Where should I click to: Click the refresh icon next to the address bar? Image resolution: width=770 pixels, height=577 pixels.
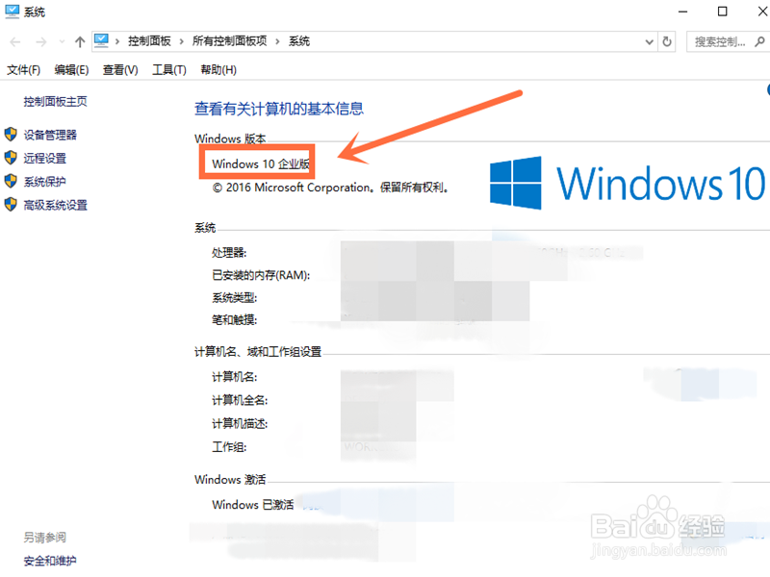(x=667, y=41)
